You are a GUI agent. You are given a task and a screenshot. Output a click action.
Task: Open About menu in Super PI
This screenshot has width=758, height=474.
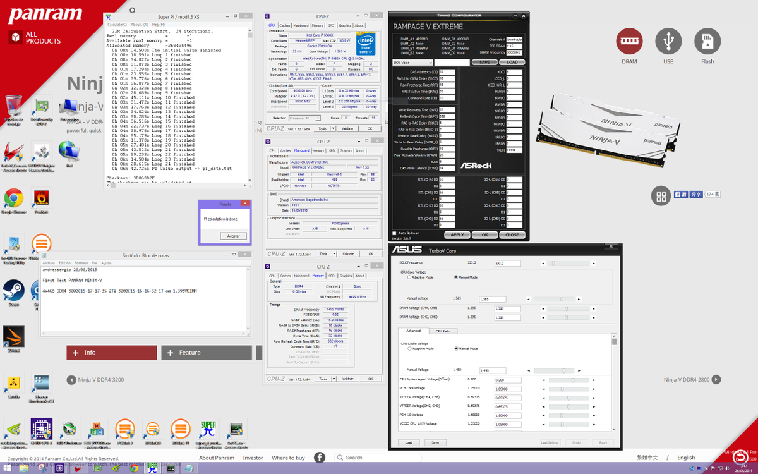pyautogui.click(x=140, y=25)
